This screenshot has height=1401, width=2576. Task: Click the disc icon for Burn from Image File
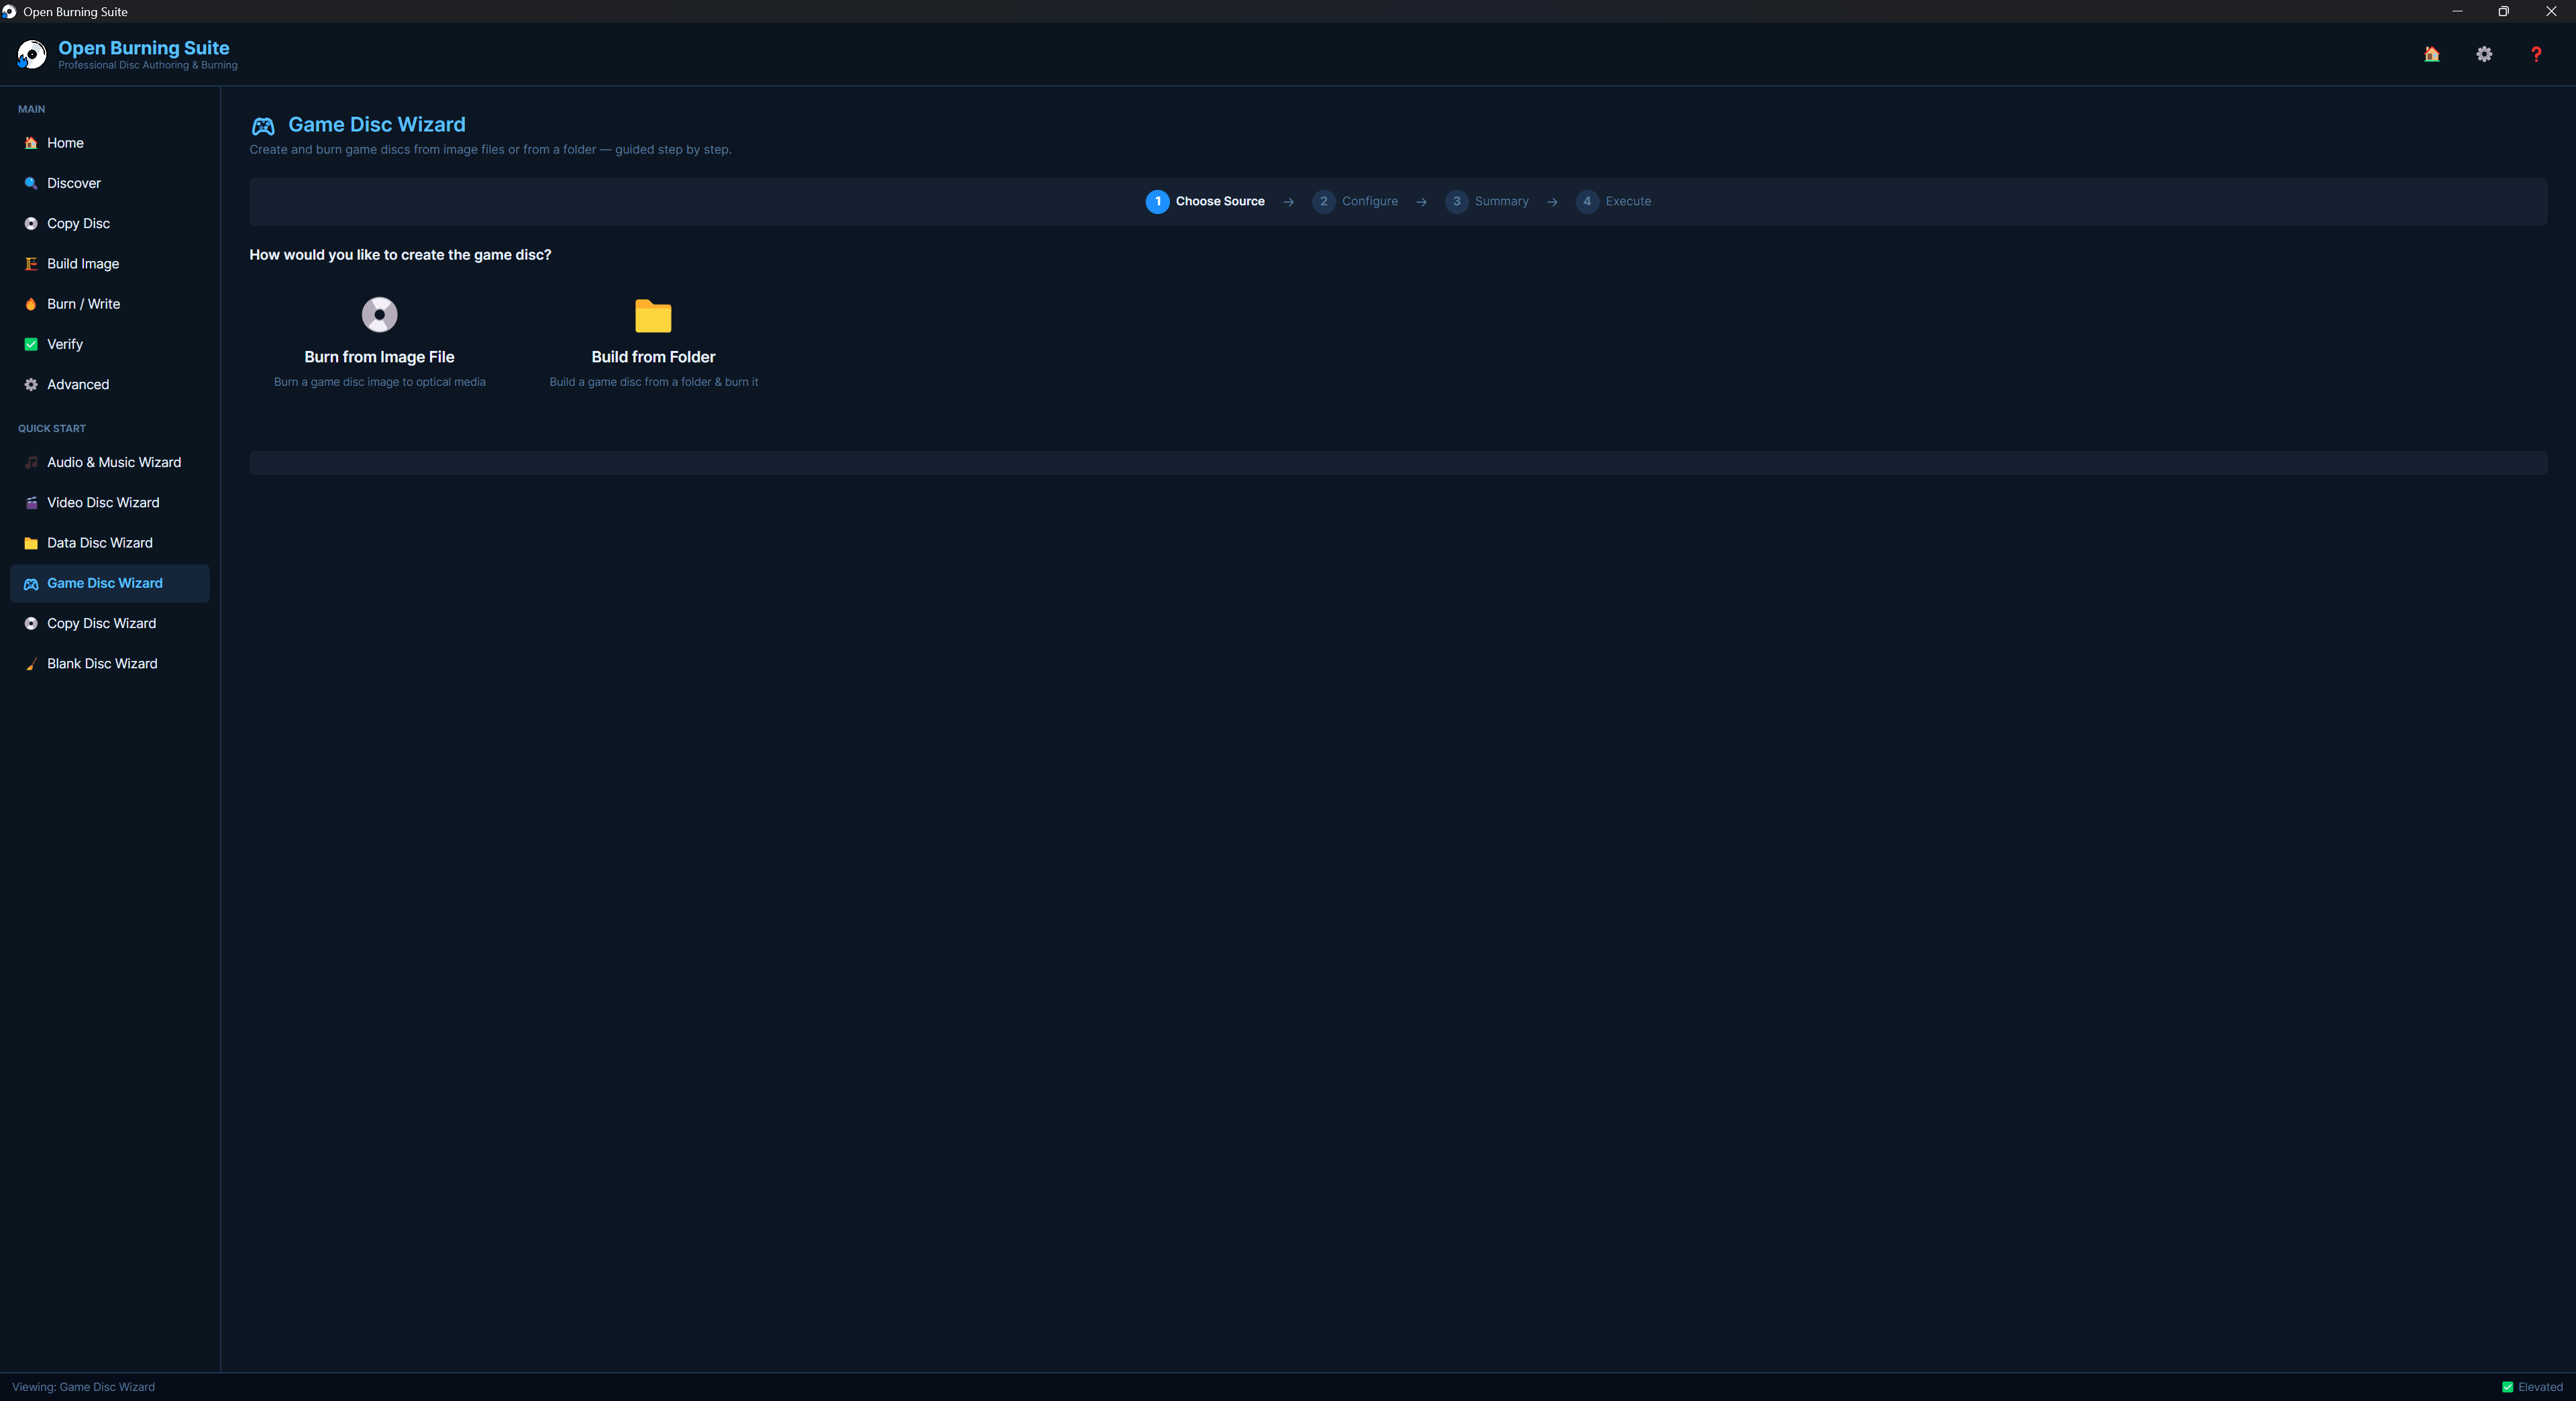(379, 315)
